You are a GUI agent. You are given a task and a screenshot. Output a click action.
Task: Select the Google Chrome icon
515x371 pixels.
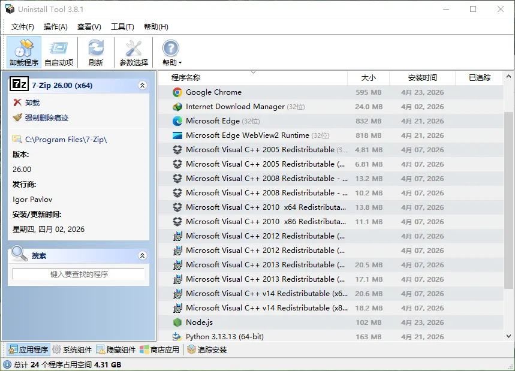tap(177, 92)
